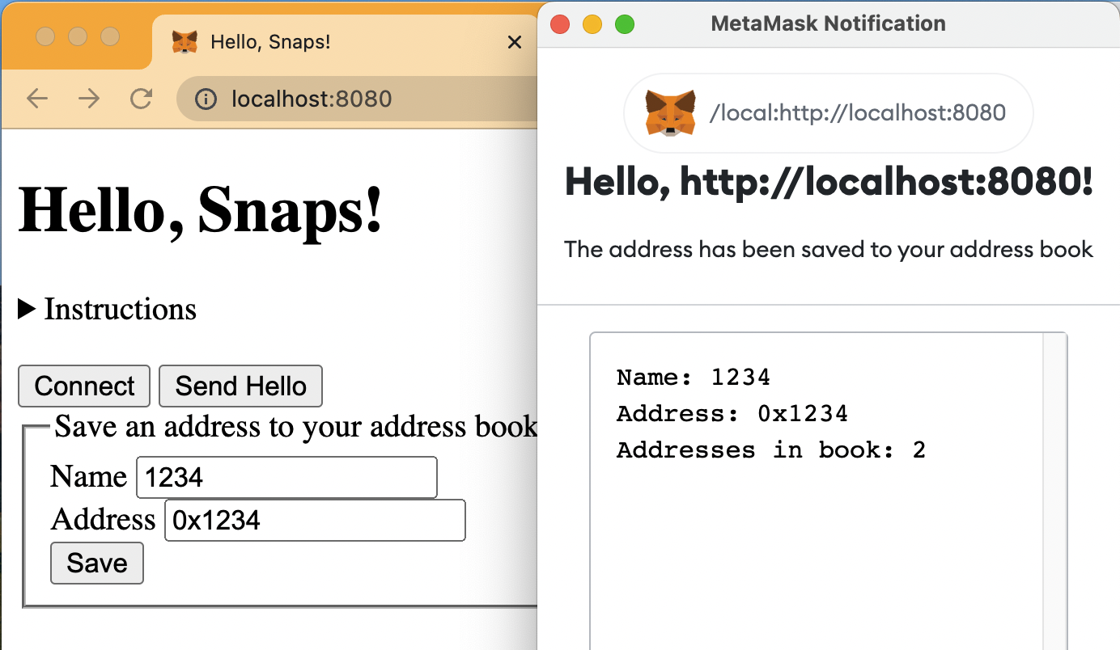Click the 'Hello, http://localhost:8080!' heading
This screenshot has width=1120, height=650.
(x=829, y=183)
